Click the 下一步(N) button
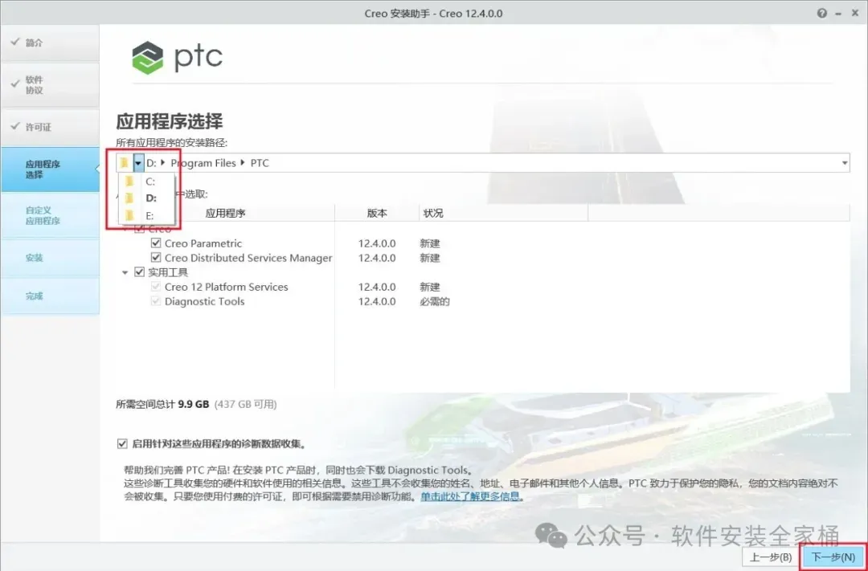This screenshot has width=868, height=571. pyautogui.click(x=833, y=557)
